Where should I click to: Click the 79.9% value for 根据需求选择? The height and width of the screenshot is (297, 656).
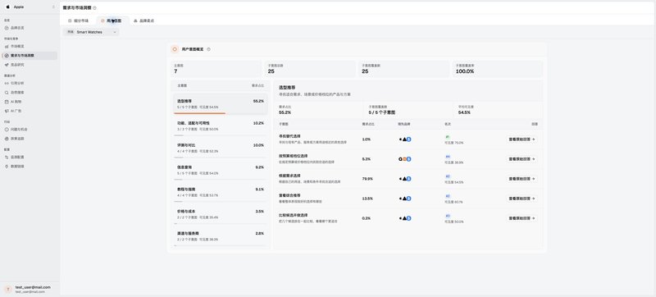coord(367,179)
